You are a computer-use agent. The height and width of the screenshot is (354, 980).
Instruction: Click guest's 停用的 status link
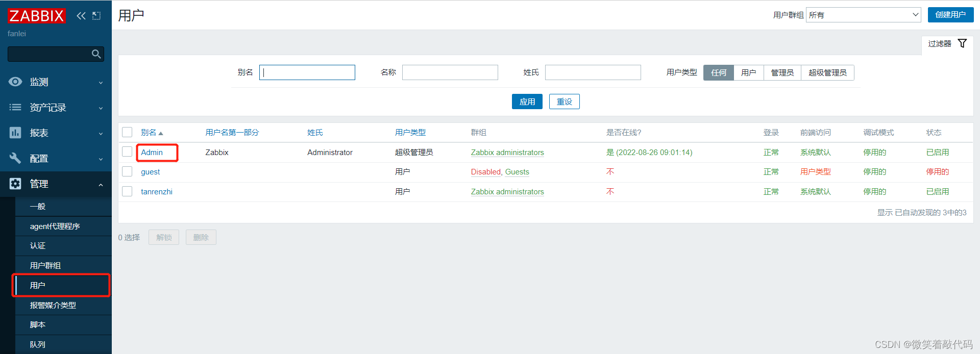[938, 172]
